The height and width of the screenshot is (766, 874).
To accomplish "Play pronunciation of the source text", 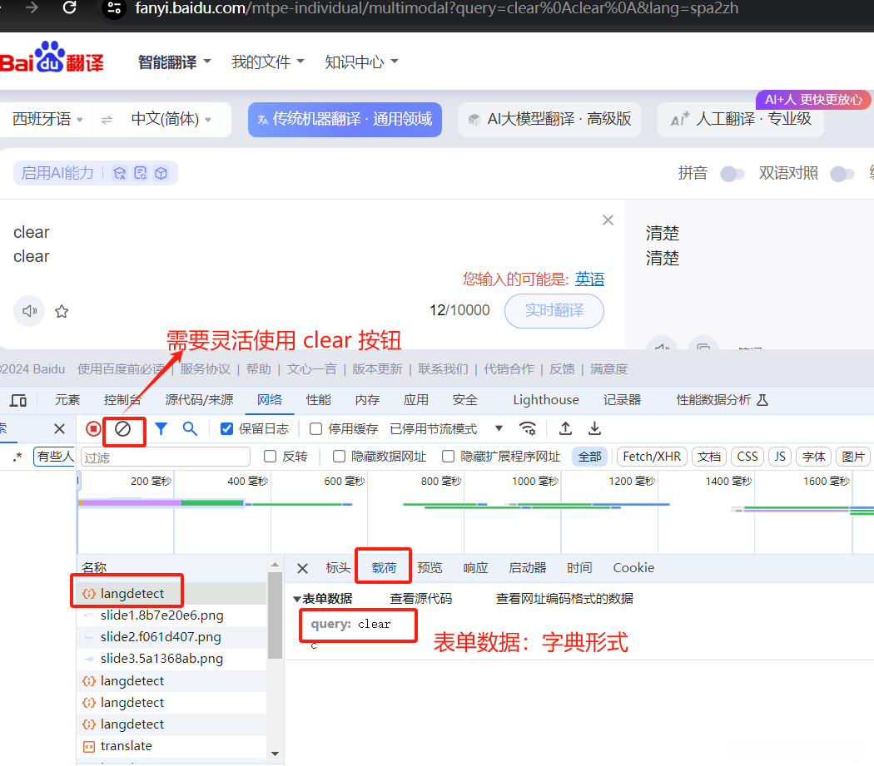I will (29, 310).
